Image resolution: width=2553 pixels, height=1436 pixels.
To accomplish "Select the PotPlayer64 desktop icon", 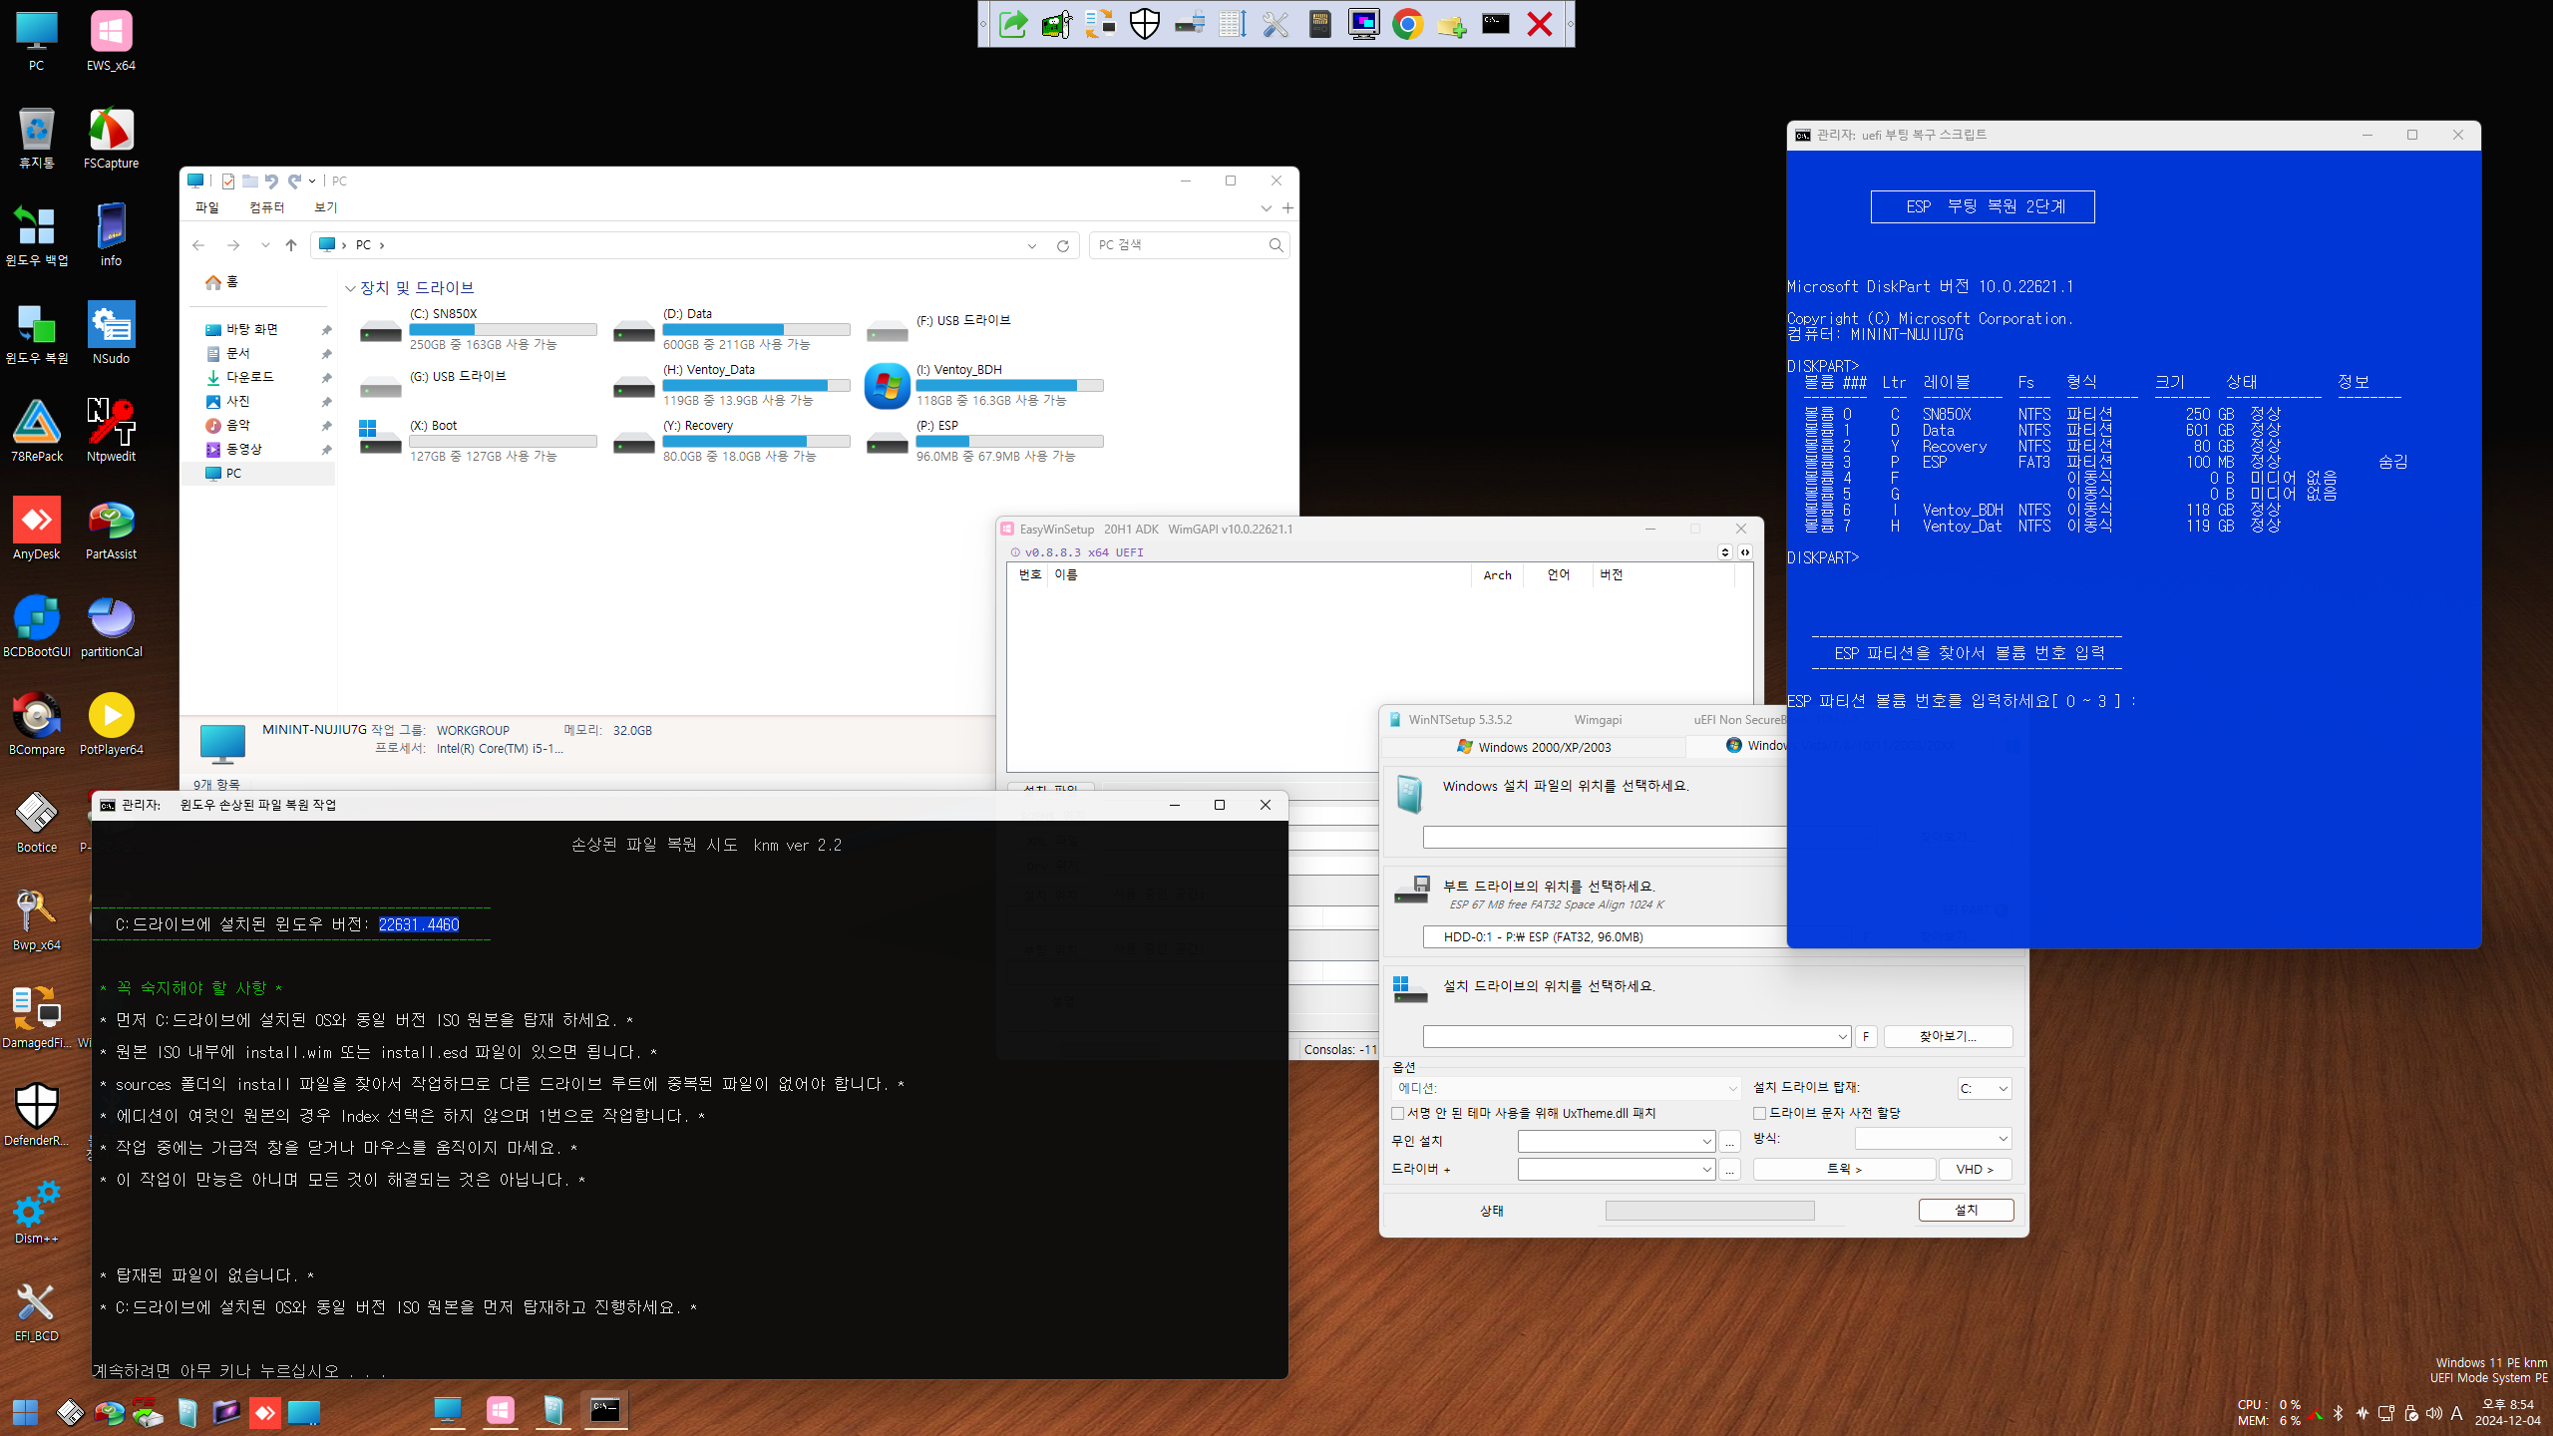I will 111,726.
